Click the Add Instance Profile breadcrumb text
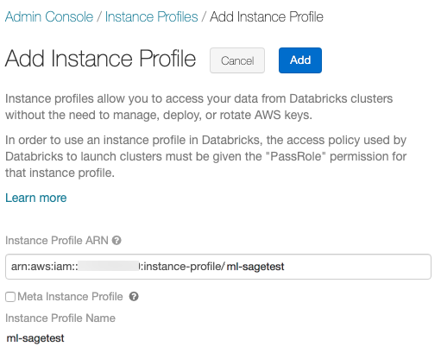The width and height of the screenshot is (441, 359). point(267,16)
